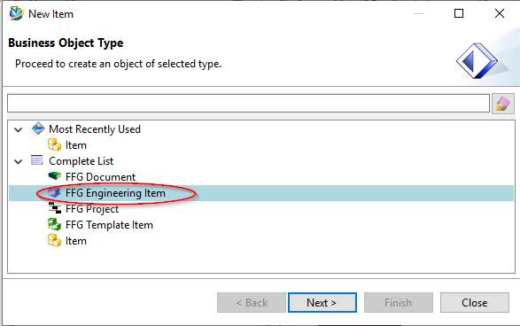Viewport: 520px width, 326px height.
Task: Click the eraser clear-filter icon
Action: pyautogui.click(x=503, y=104)
